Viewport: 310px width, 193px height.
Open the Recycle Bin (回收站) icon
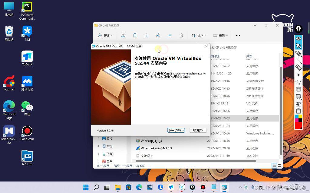pos(9,33)
